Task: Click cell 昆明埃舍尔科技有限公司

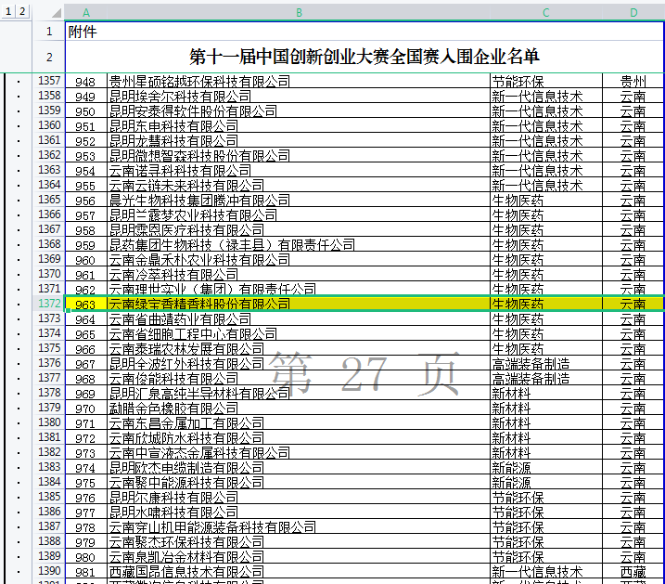Action: (299, 96)
